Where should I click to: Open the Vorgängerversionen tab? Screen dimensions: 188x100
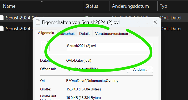coord(111,34)
